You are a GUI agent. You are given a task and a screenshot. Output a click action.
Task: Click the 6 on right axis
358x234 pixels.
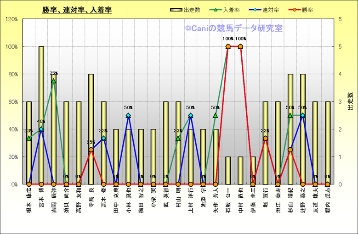point(340,19)
